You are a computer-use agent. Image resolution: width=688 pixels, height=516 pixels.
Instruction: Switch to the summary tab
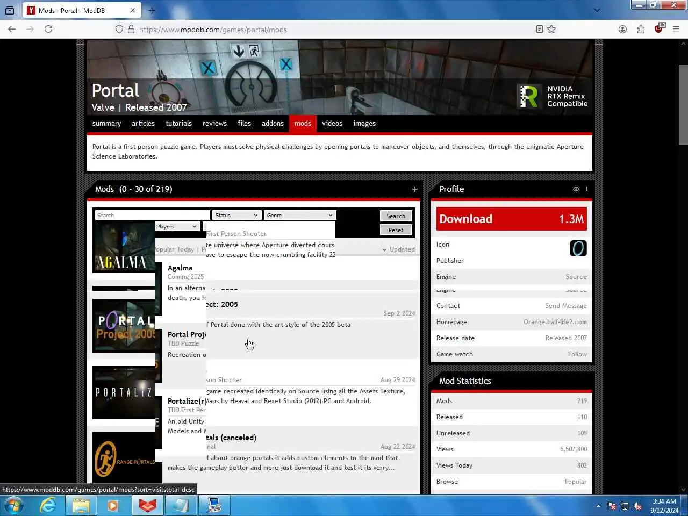pos(106,124)
